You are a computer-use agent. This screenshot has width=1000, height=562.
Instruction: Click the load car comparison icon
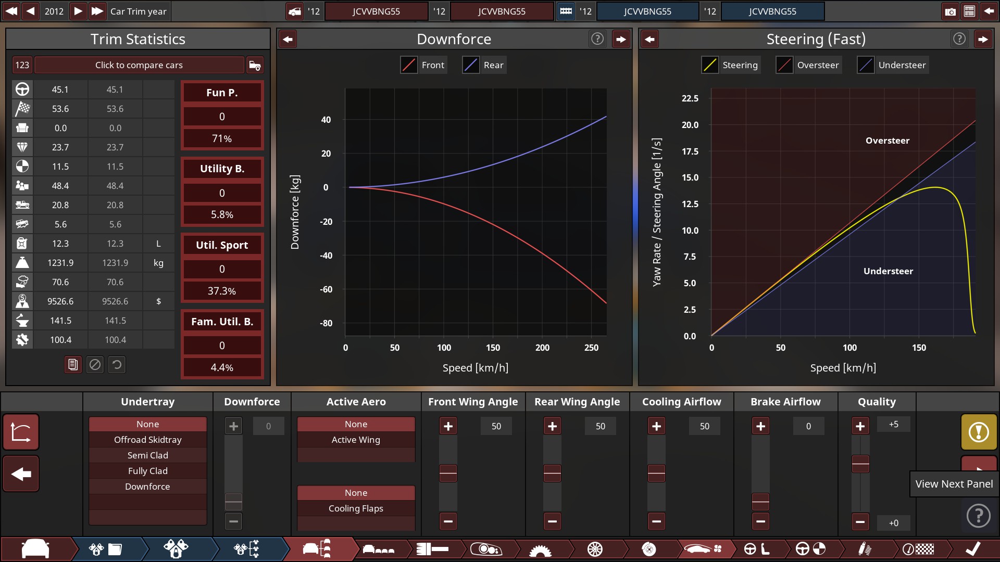tap(255, 65)
